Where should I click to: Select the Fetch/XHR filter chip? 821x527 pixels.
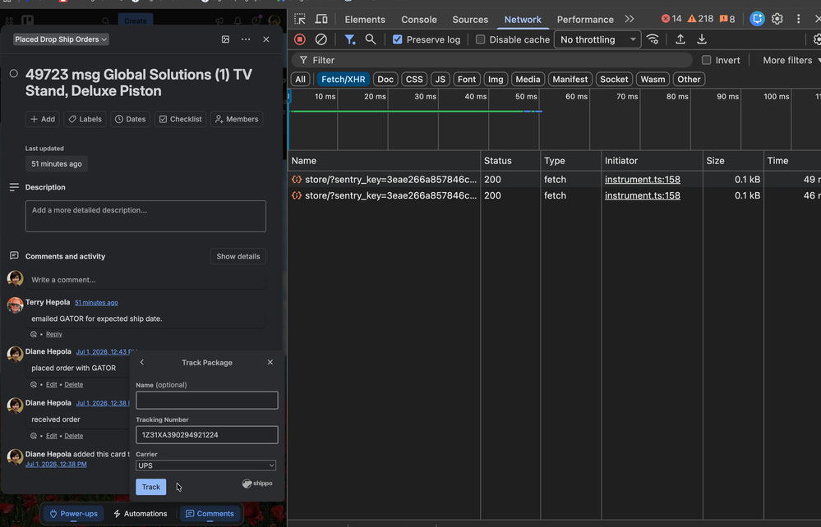(343, 79)
